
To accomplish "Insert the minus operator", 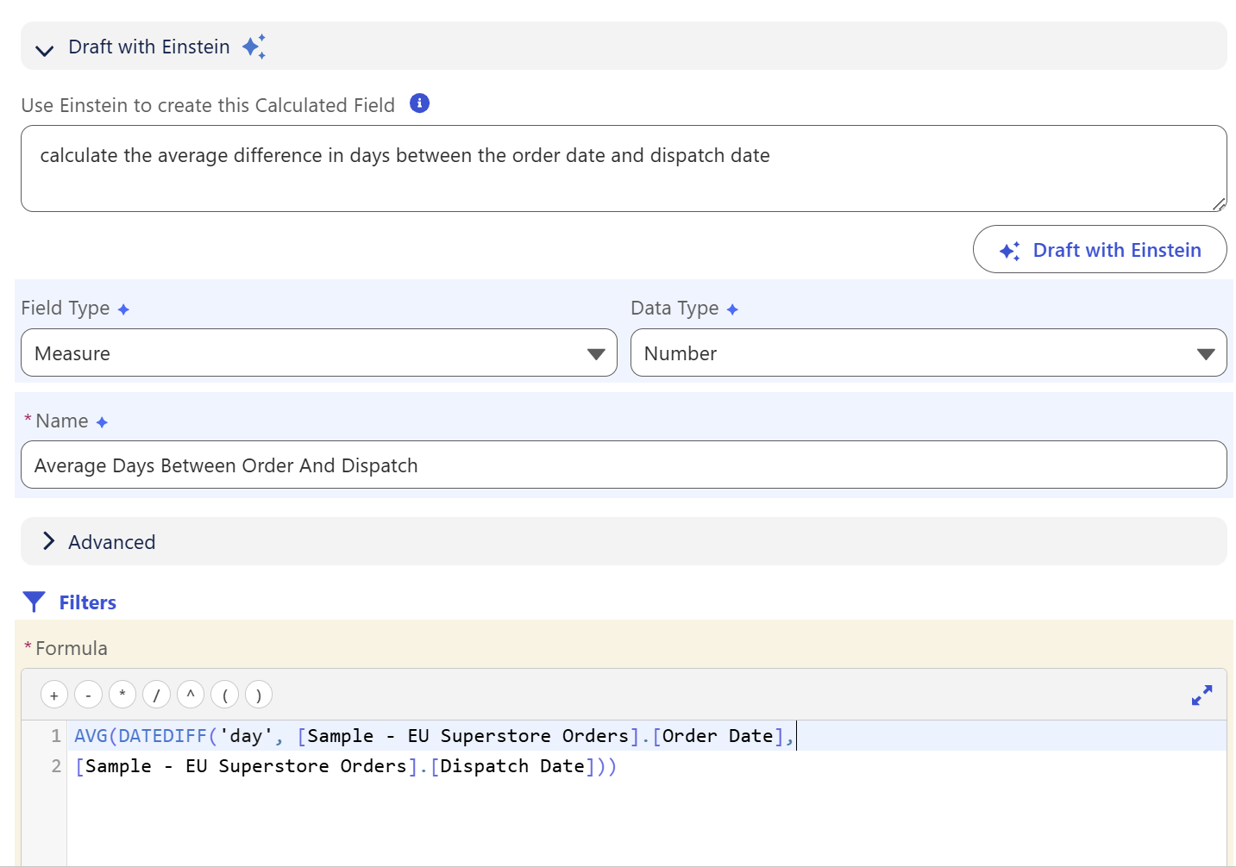I will (88, 694).
